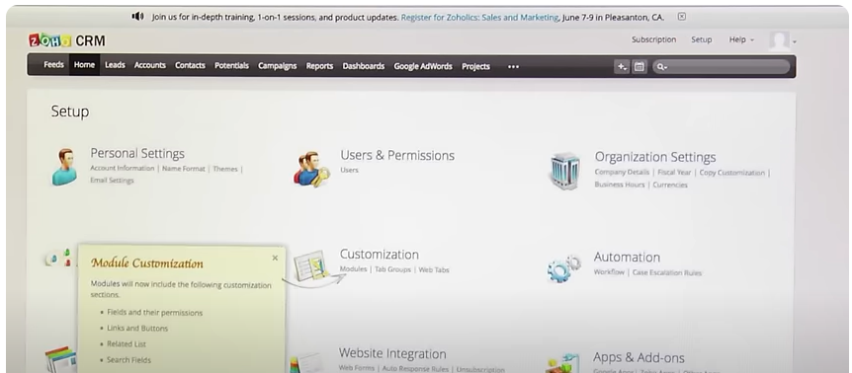Click the Zoho CRM logo
This screenshot has width=852, height=373.
67,40
